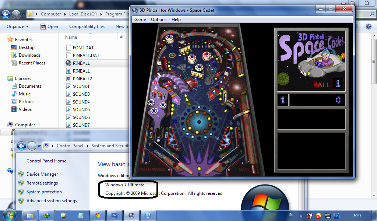The image size is (377, 221).
Task: Select Downloads under Favorites
Action: click(29, 55)
